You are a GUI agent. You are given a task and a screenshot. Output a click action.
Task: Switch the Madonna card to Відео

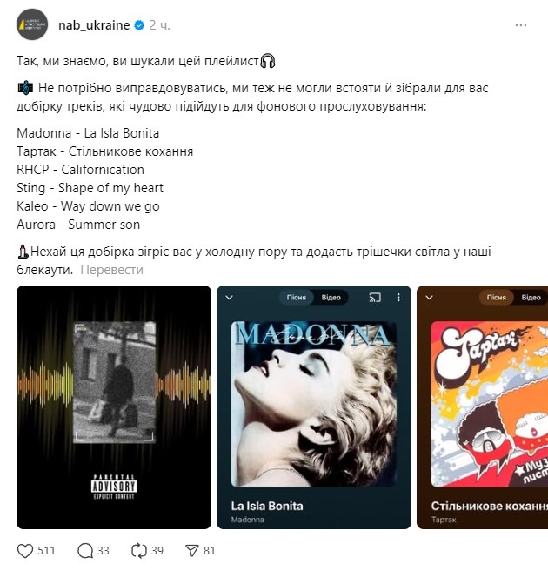coord(331,298)
